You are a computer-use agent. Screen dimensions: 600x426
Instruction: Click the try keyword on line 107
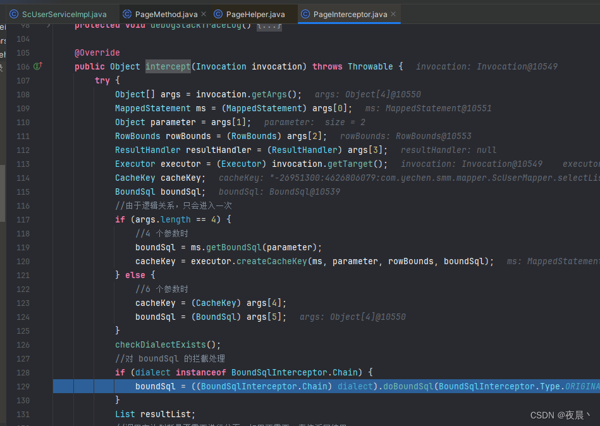click(x=102, y=81)
